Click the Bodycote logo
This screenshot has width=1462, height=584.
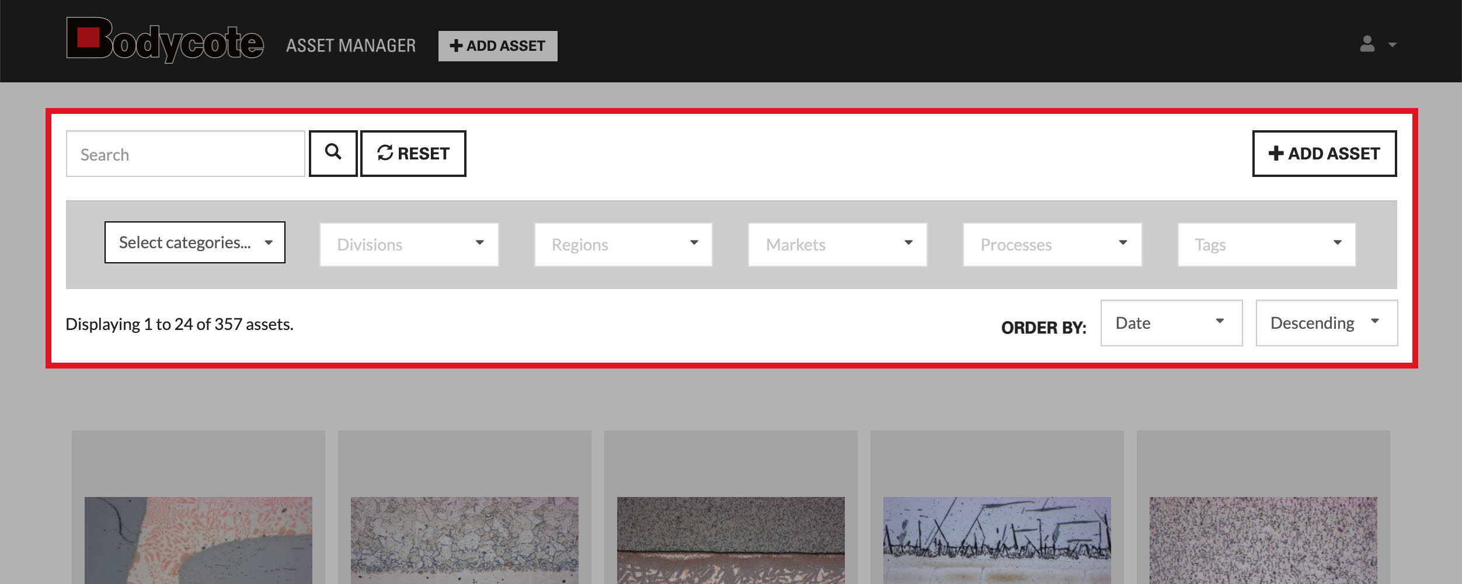pos(165,40)
